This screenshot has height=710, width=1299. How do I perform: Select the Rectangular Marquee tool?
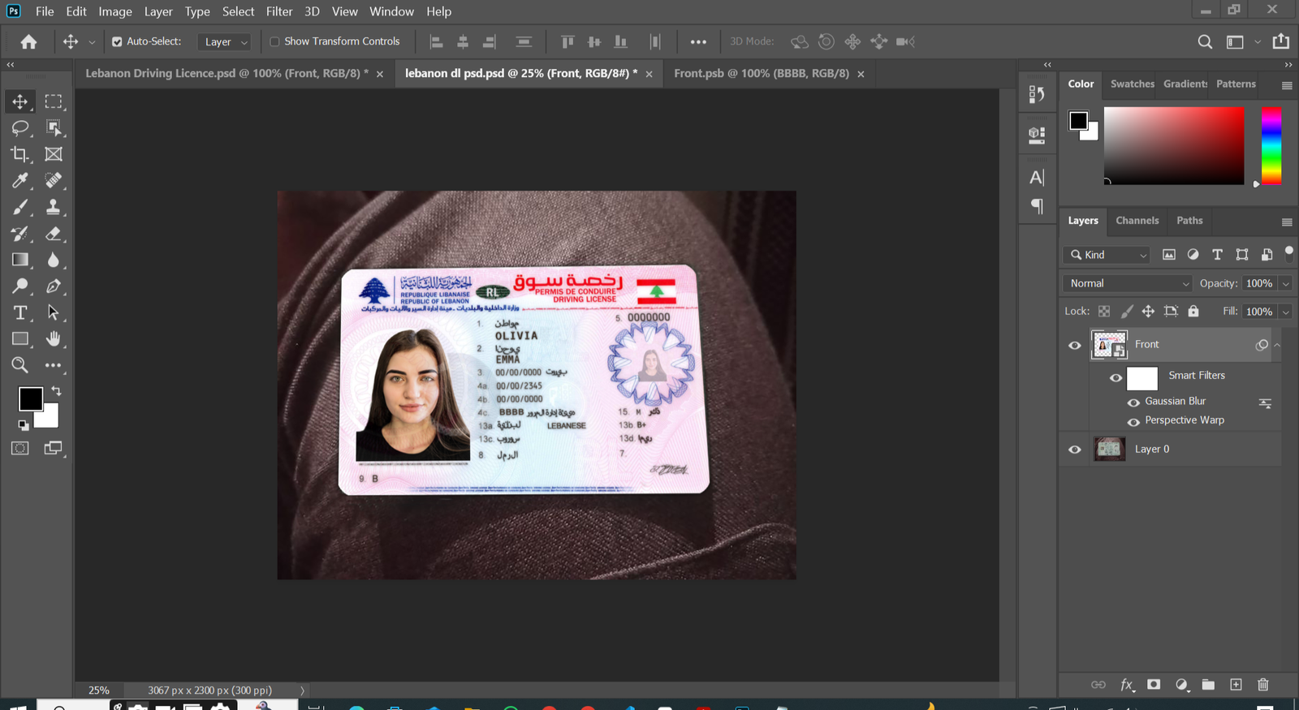point(54,101)
